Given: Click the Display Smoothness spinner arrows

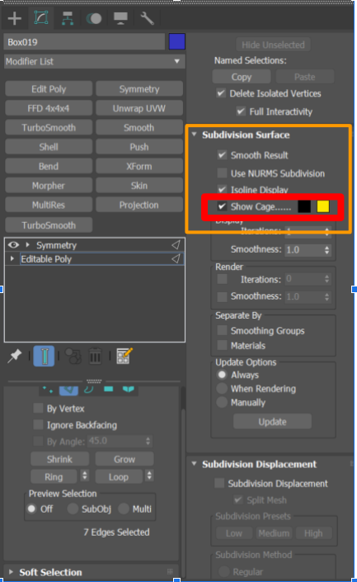Looking at the screenshot, I should click(x=326, y=250).
